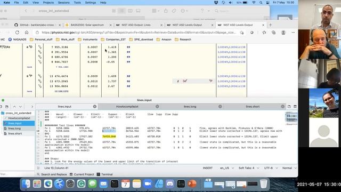The width and height of the screenshot is (341, 192).
Task: Open the browser profile avatar
Action: click(283, 33)
